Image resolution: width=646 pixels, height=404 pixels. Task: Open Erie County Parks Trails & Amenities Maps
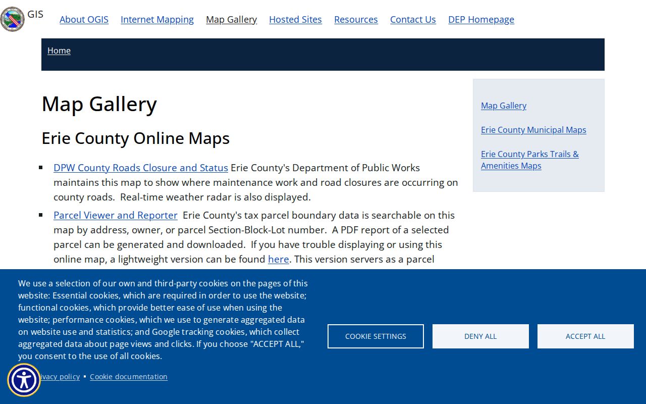coord(530,160)
